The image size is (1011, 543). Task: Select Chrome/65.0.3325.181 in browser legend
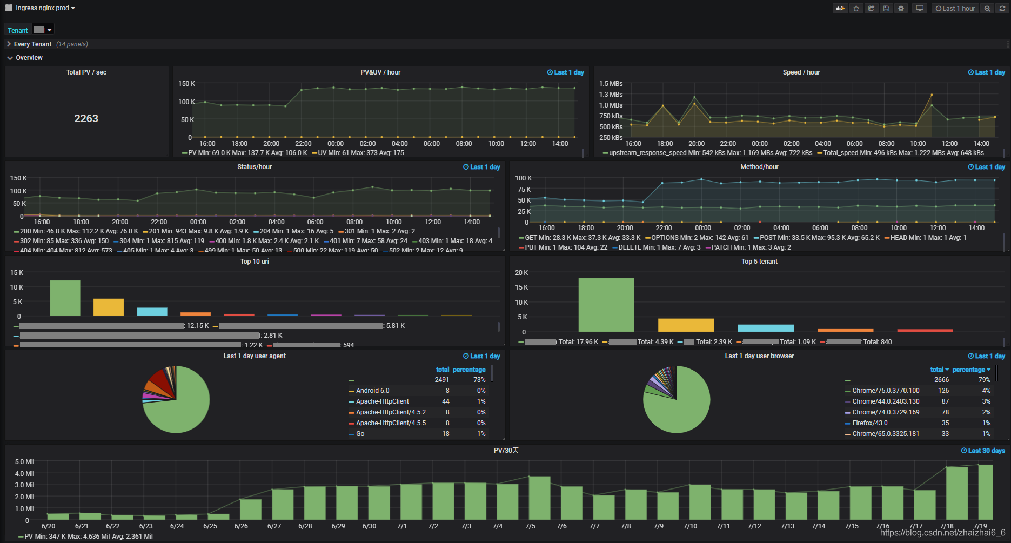886,434
